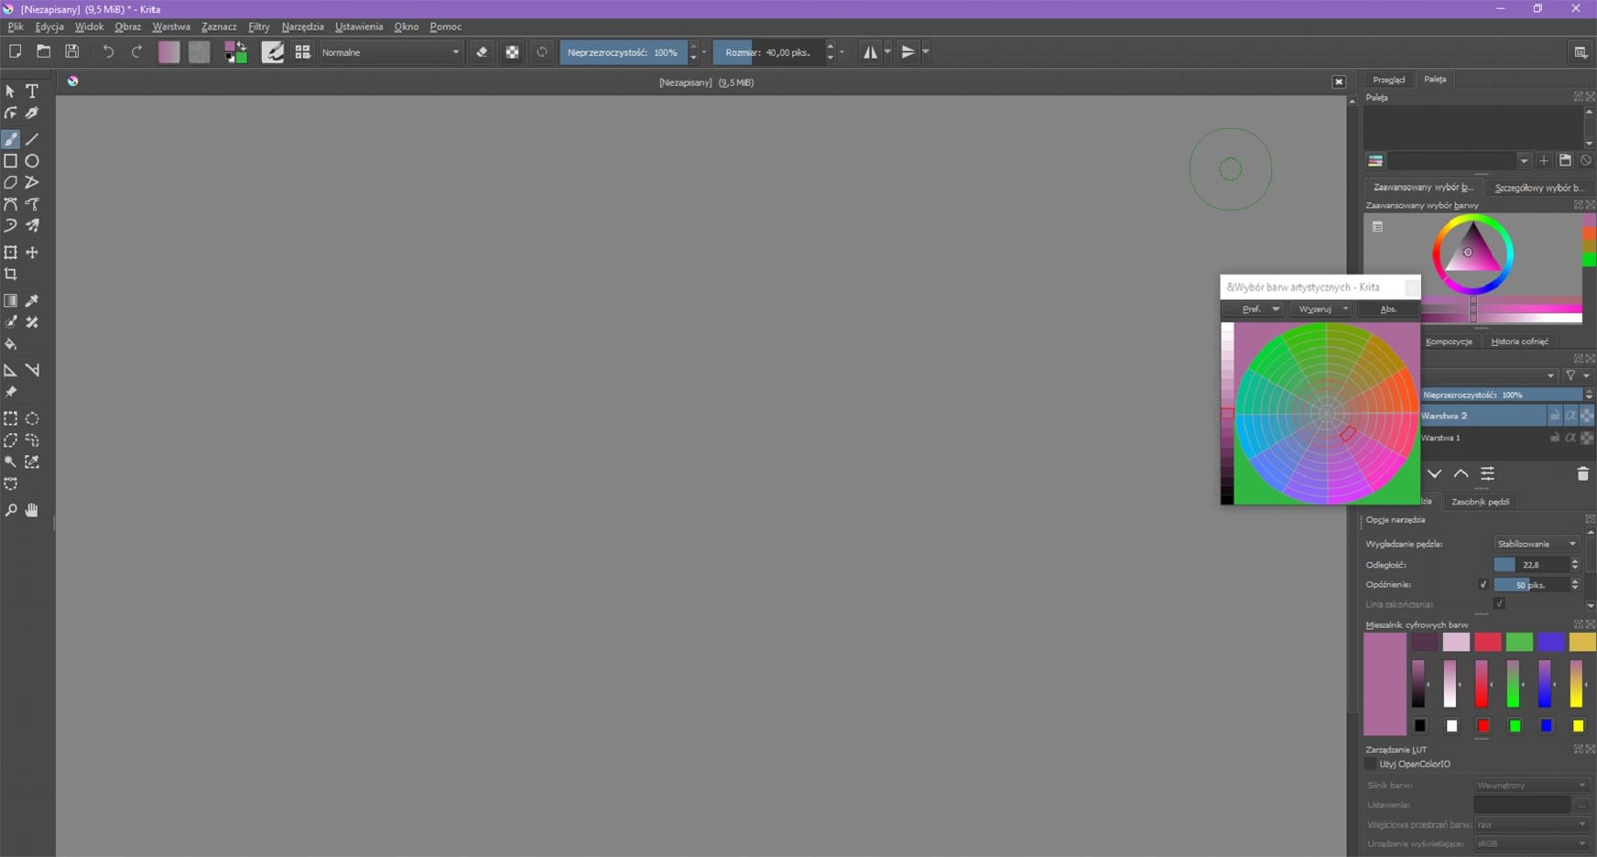The image size is (1597, 857).
Task: Open the Pref. dropdown in color selector
Action: point(1255,309)
